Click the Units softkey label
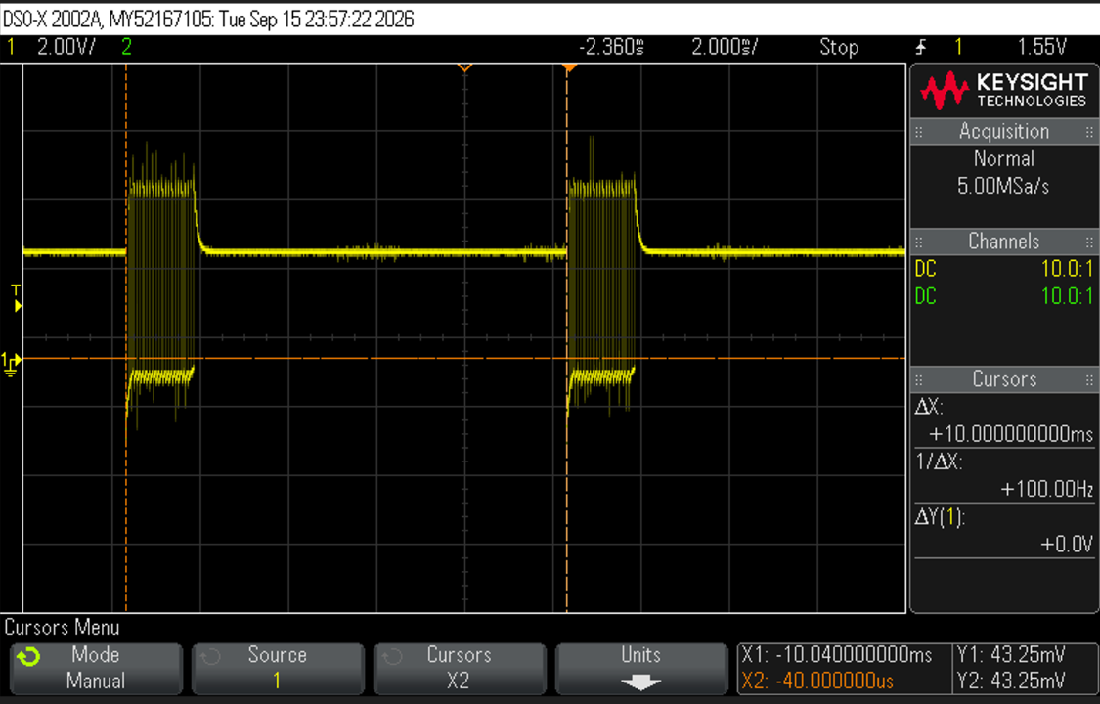Screen dimensions: 1100x704 click(640, 655)
